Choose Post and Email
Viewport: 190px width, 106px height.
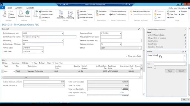point(46,14)
